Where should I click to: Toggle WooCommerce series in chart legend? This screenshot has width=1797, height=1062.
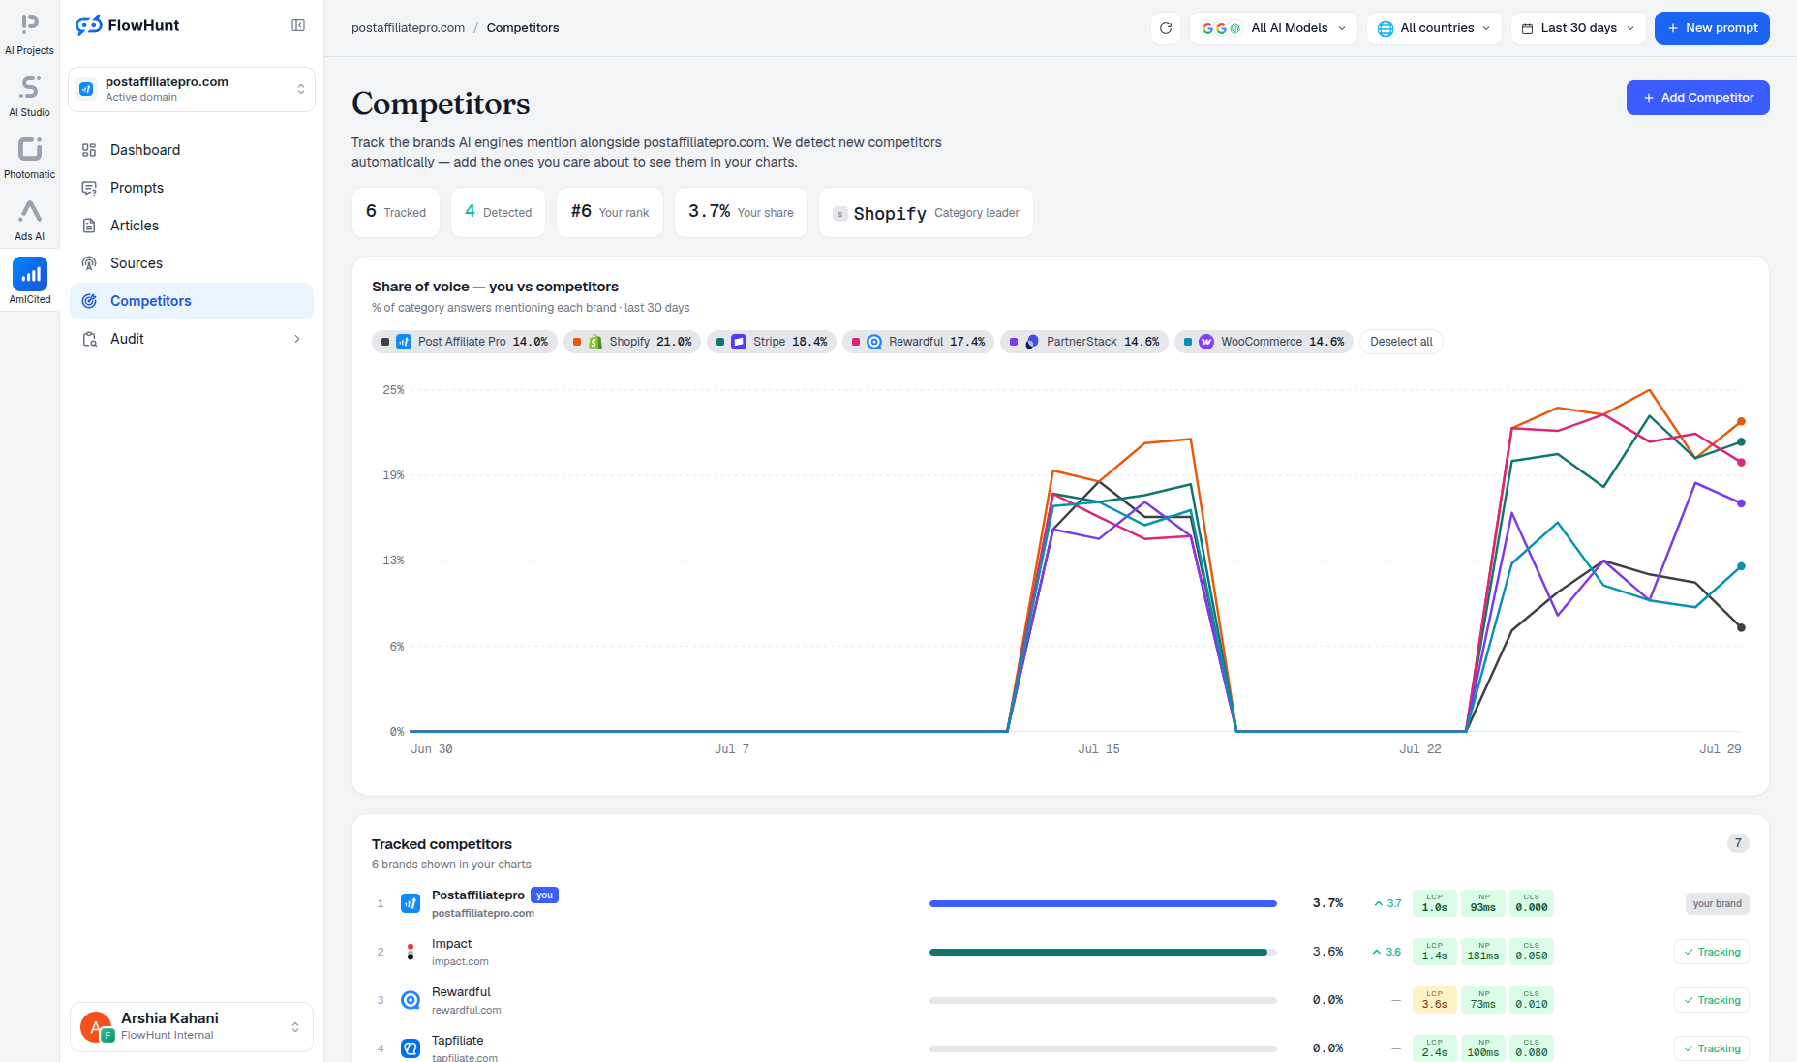1264,342
